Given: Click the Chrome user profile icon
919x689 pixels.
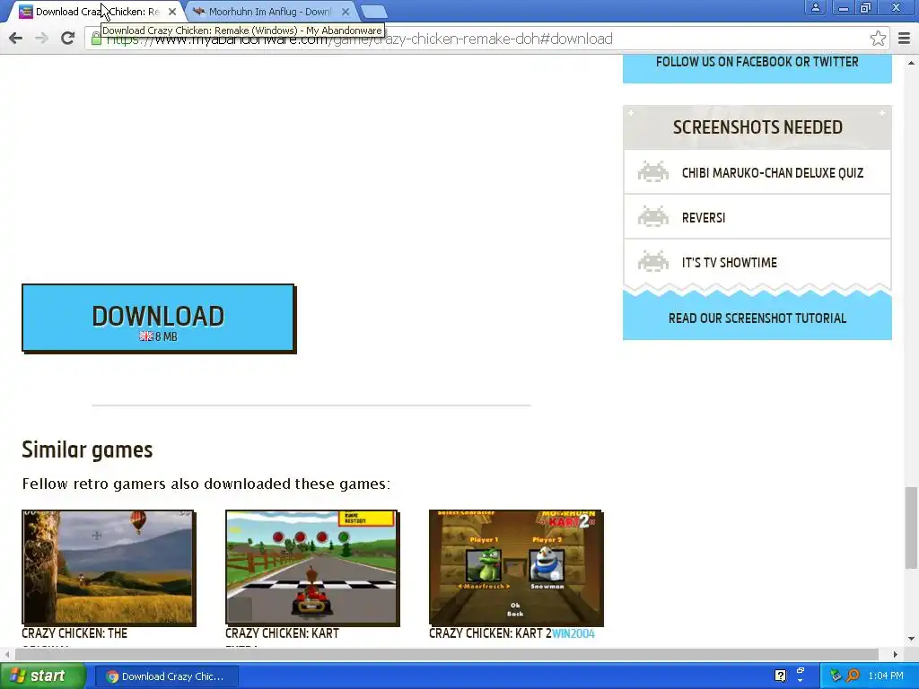Looking at the screenshot, I should click(x=815, y=8).
